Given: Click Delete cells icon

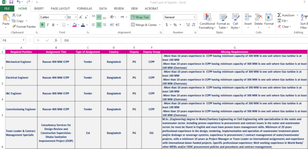Looking at the screenshot, I should 258,17.
